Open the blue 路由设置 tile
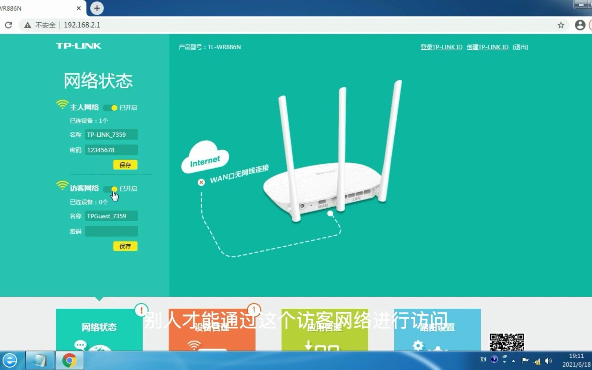Viewport: 592px width, 370px height. pos(437,330)
